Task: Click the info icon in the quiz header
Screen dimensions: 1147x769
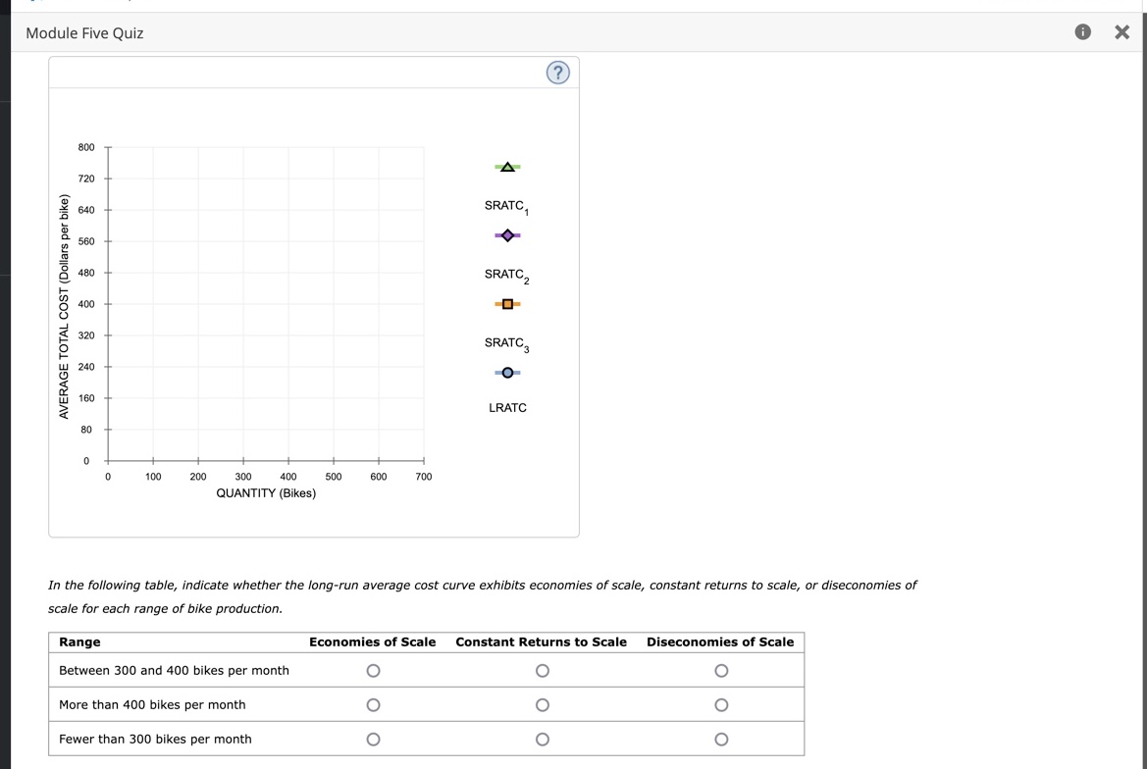Action: tap(1082, 31)
